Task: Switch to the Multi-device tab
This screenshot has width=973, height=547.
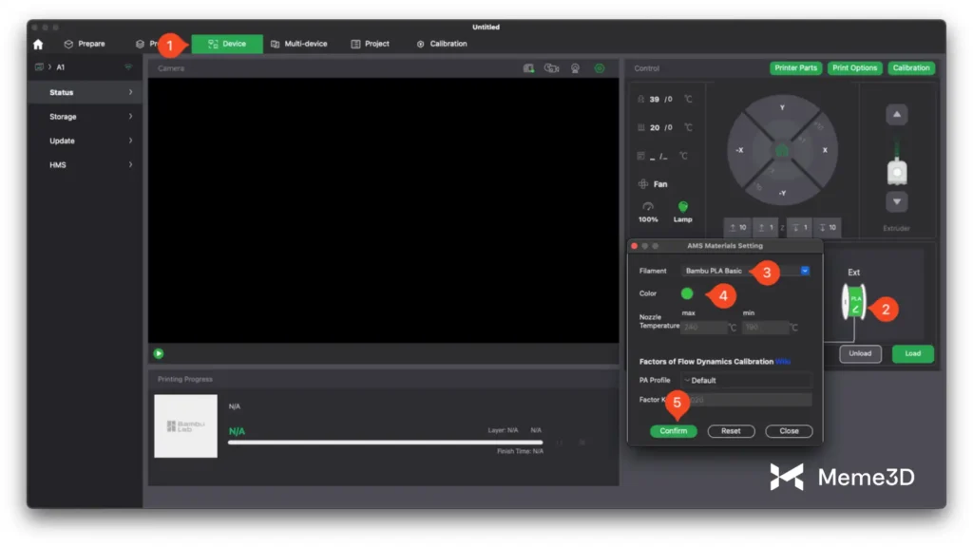Action: coord(300,44)
